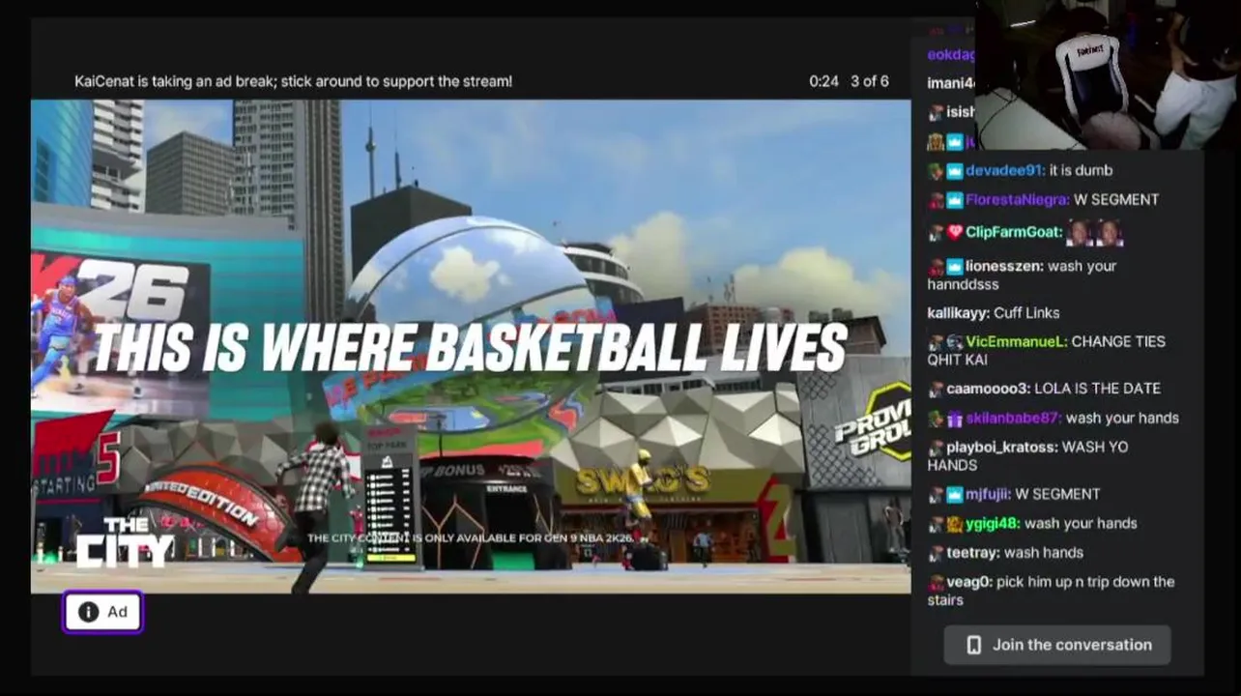Click the small avatar badge before teetray
Screen dimensions: 1241x696
pos(936,554)
